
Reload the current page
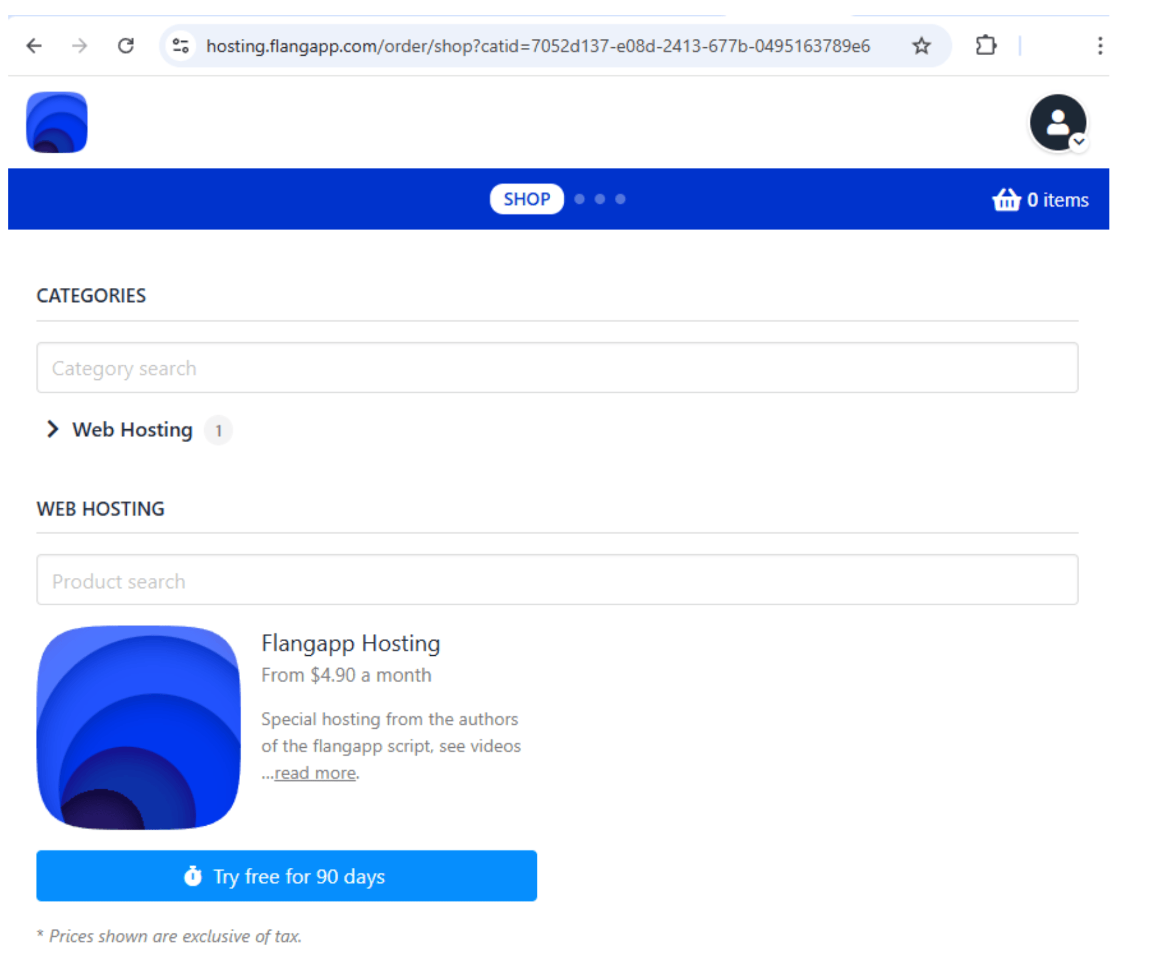(126, 46)
